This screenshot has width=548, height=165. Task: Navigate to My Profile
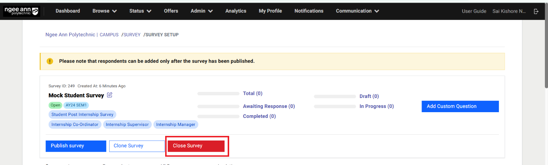[x=270, y=11]
